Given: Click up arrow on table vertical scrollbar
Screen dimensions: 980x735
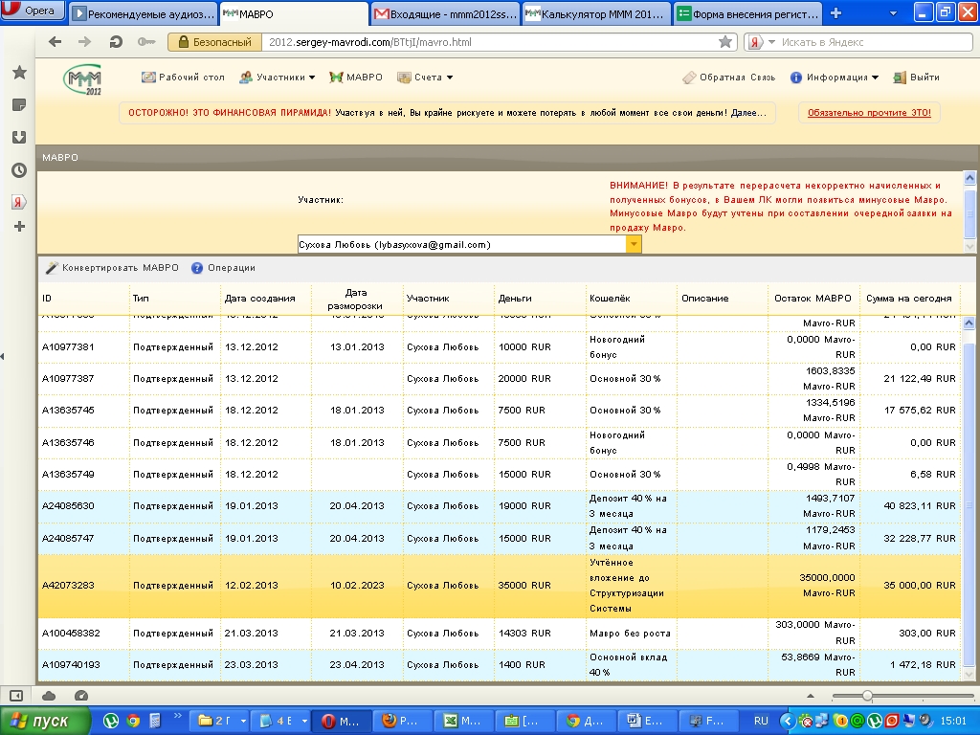Looking at the screenshot, I should (x=969, y=323).
